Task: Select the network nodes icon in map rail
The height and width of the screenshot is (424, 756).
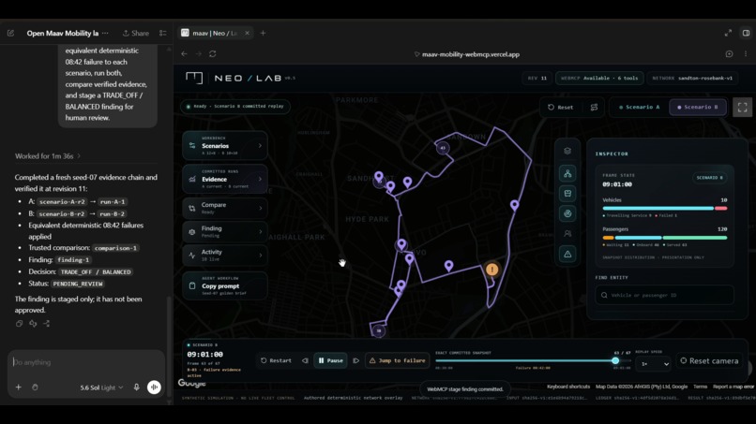Action: pyautogui.click(x=567, y=173)
